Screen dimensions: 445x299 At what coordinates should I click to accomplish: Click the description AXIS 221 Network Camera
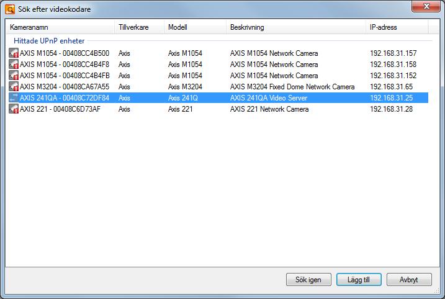tap(269, 109)
